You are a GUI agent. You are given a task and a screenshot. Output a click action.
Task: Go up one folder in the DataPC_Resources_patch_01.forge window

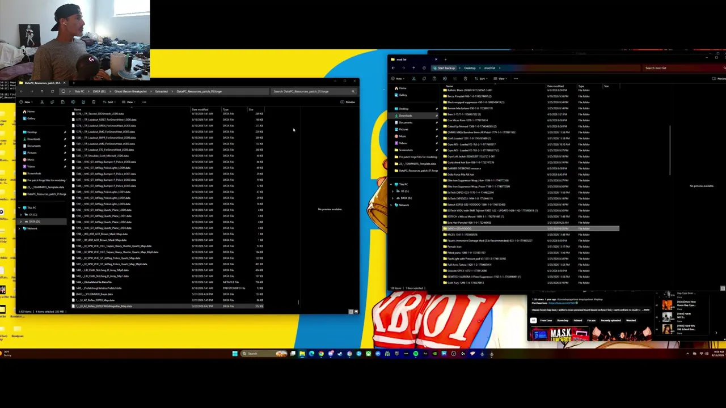[x=42, y=91]
